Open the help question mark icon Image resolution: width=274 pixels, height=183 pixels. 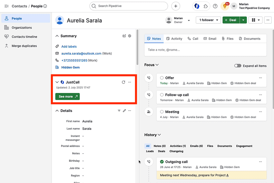pyautogui.click(x=215, y=6)
